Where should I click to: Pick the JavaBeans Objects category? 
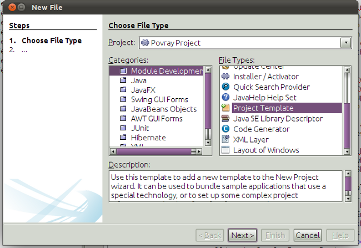163,109
